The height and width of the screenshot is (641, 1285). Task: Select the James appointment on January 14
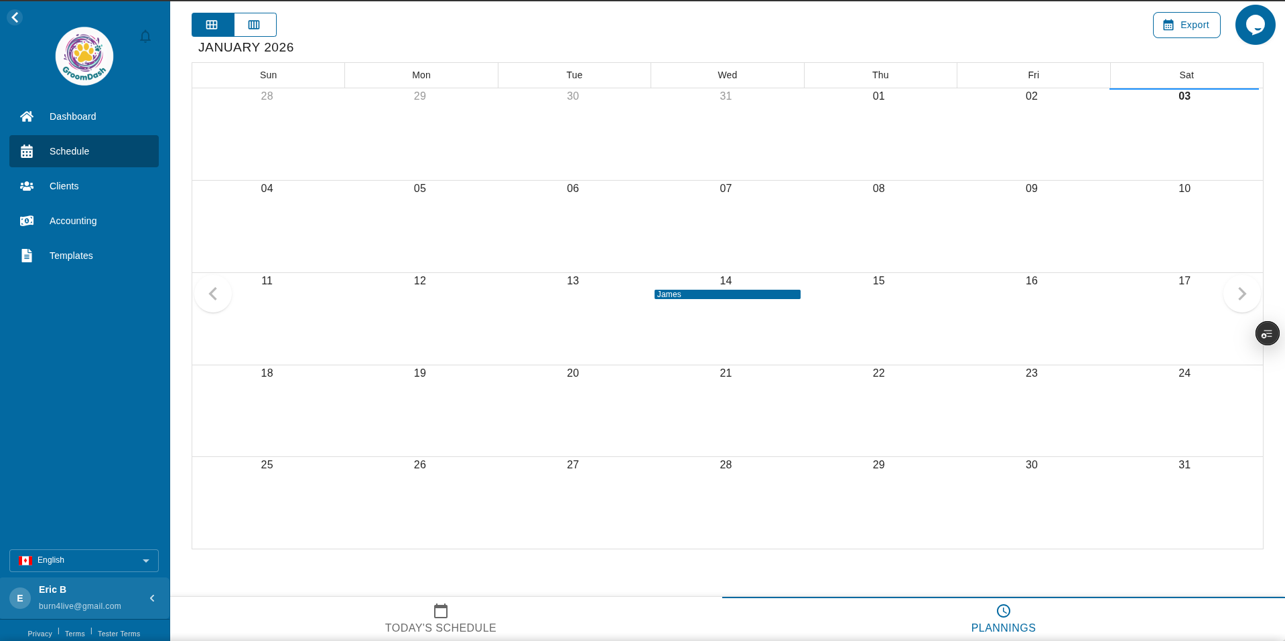point(727,294)
